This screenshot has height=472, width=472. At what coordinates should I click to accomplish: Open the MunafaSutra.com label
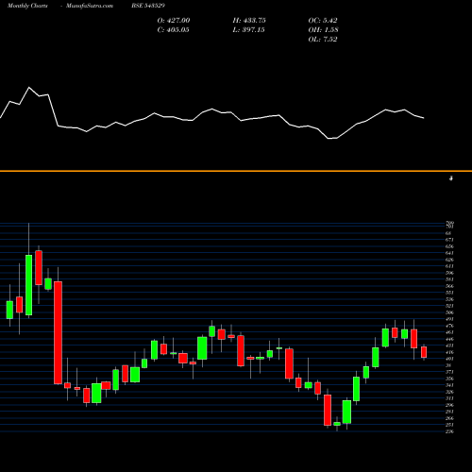(90, 6)
